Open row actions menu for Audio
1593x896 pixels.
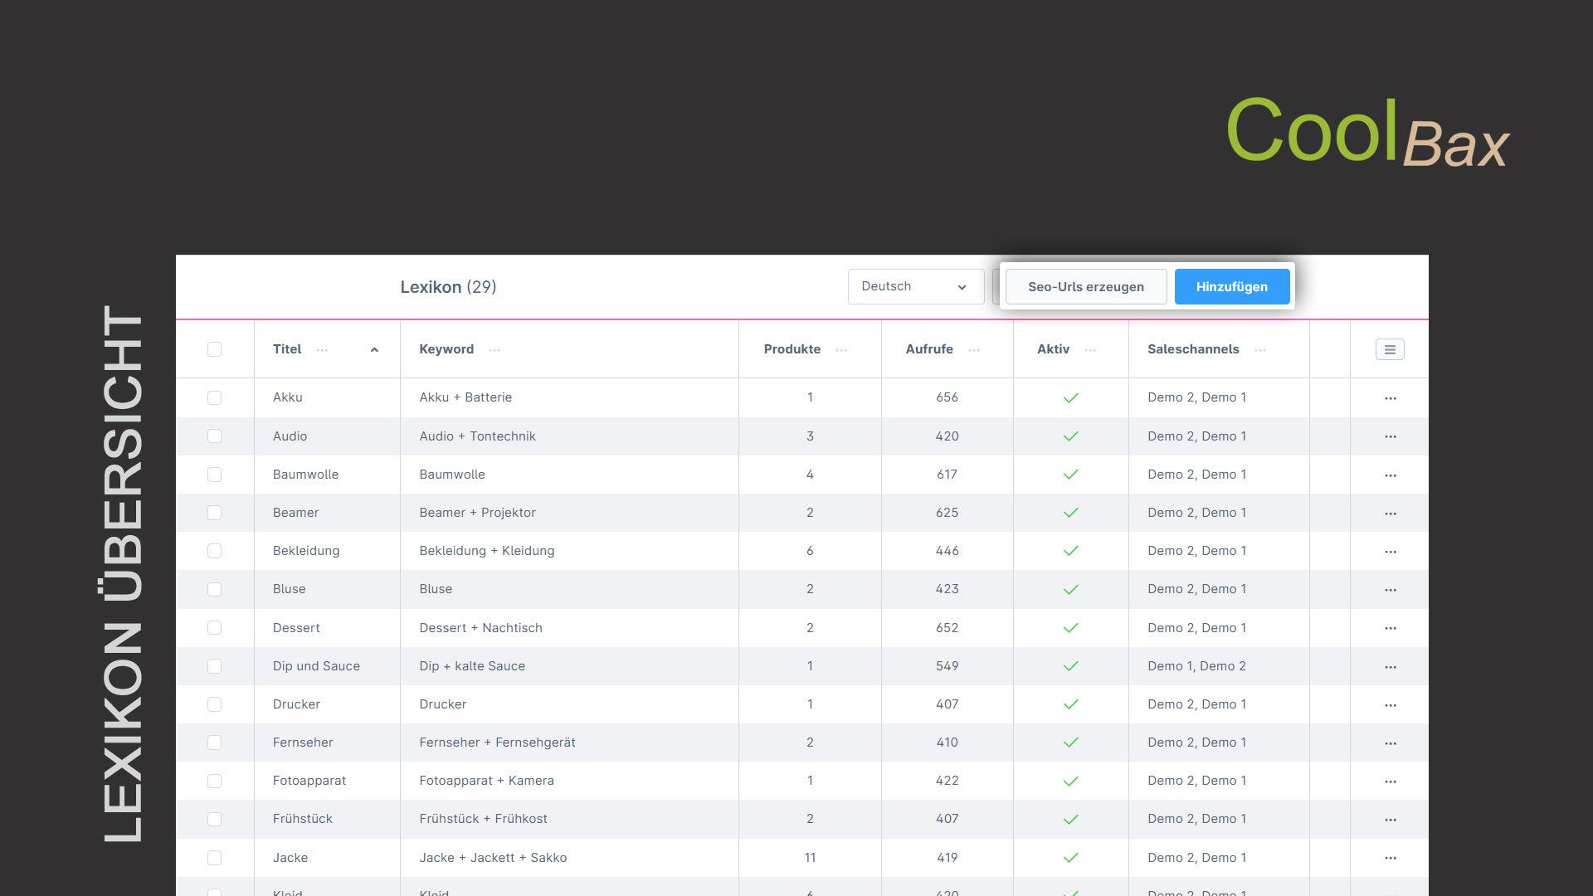[x=1390, y=436]
